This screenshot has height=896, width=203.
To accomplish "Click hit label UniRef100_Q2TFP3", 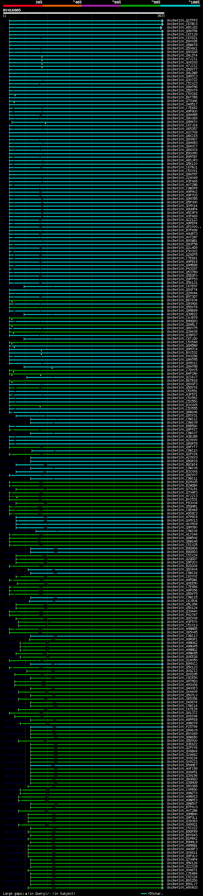I will coord(182,21).
